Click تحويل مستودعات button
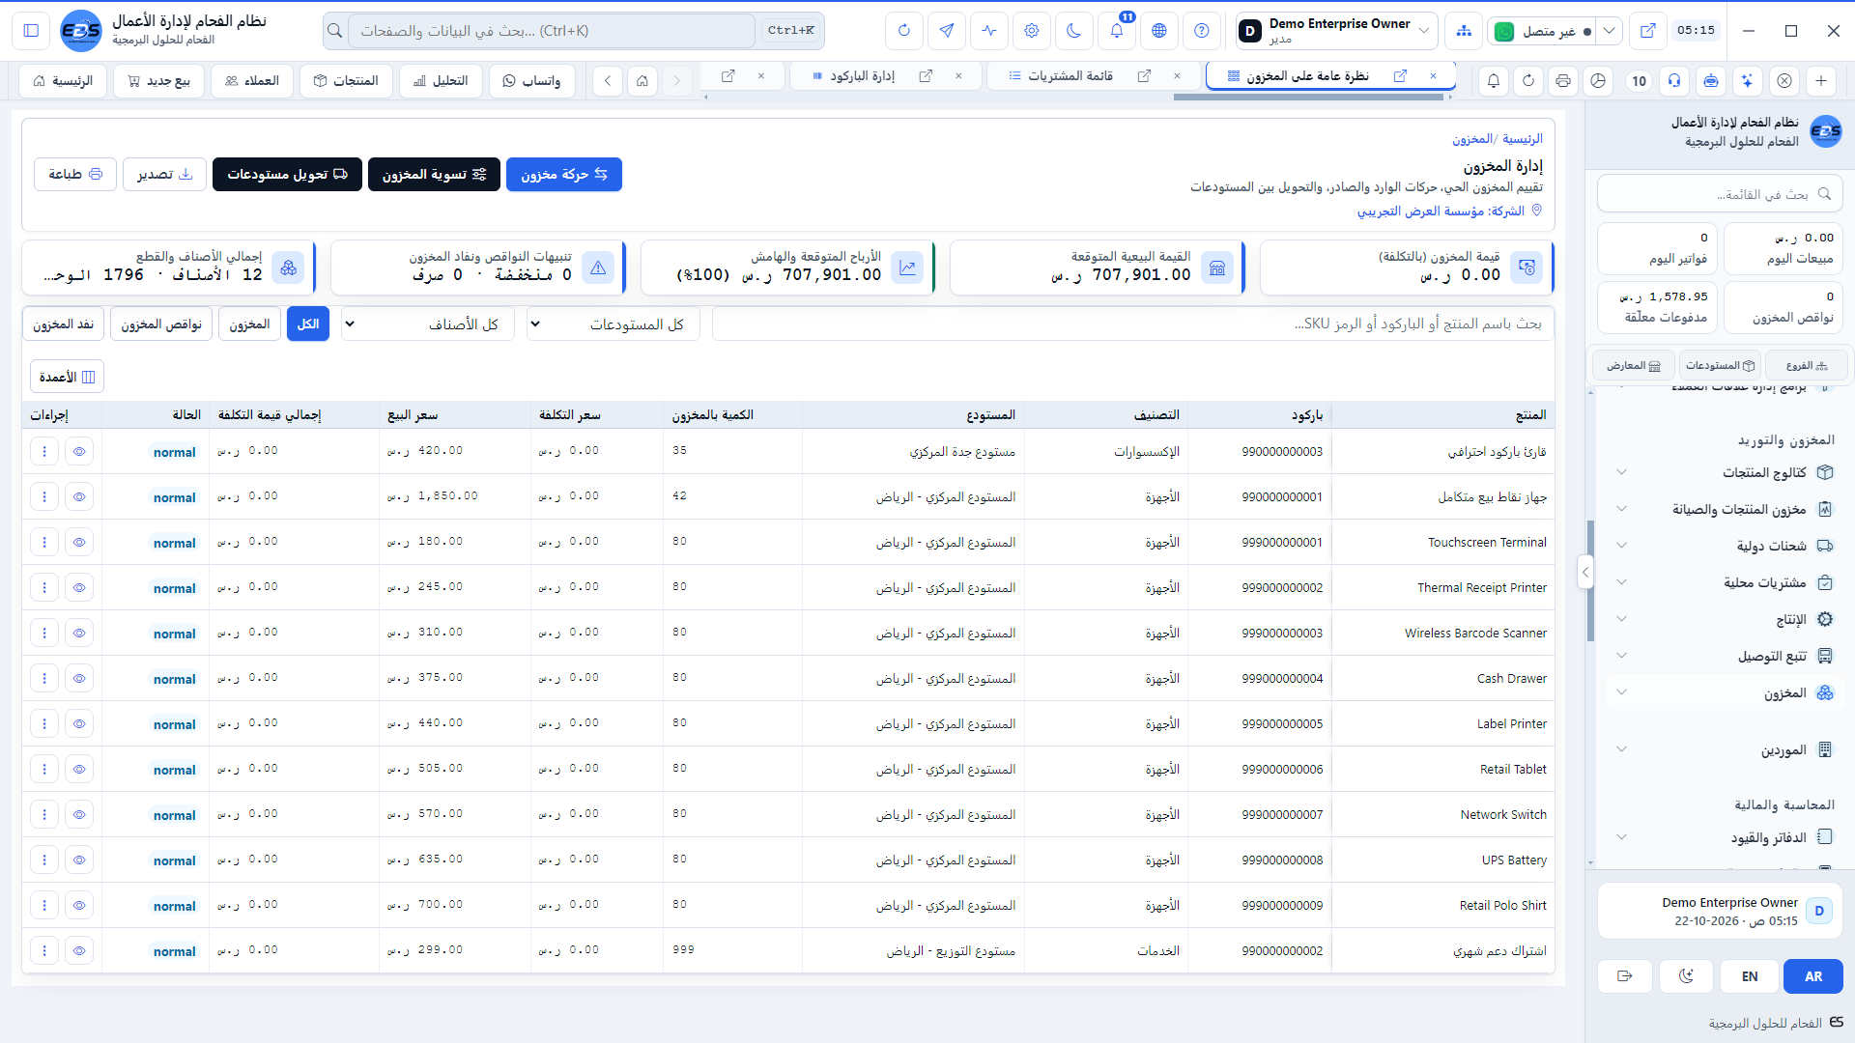 click(287, 175)
